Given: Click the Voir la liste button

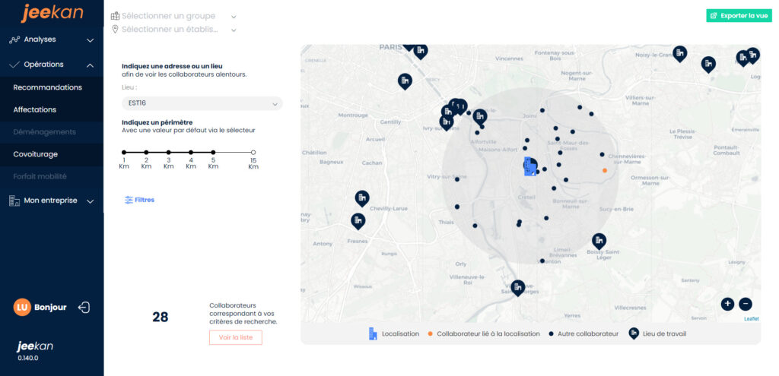Looking at the screenshot, I should click(x=236, y=337).
